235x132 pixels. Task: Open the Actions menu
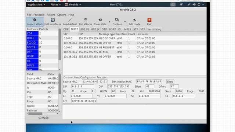pyautogui.click(x=51, y=15)
